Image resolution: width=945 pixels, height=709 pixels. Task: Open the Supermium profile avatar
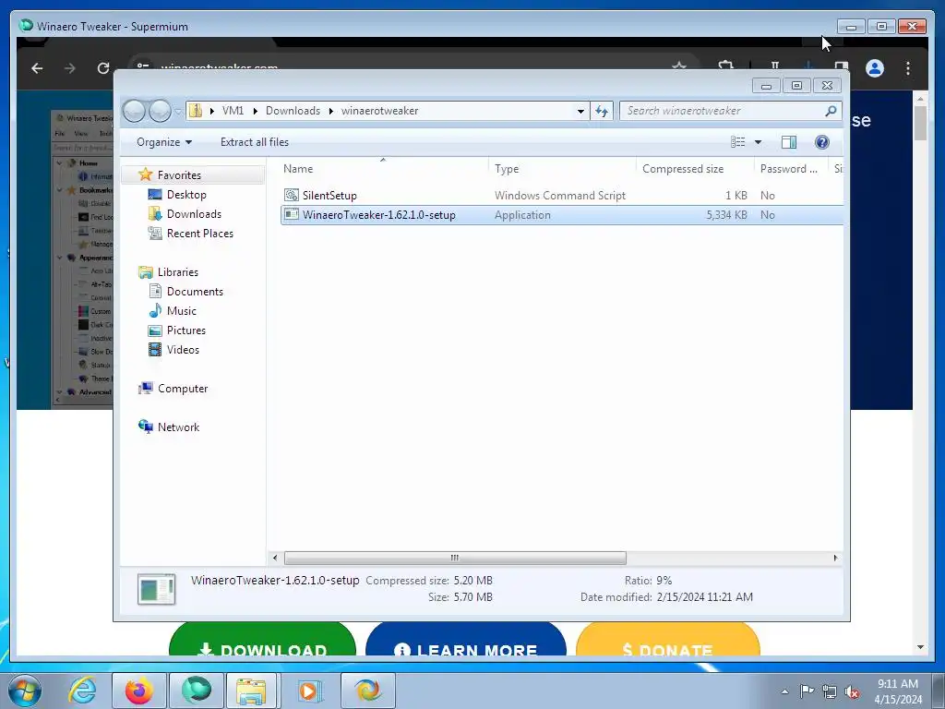(x=875, y=68)
